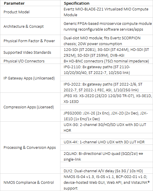
Task: Select the 8× HD-BNC connectors cell
Action: 106,61
